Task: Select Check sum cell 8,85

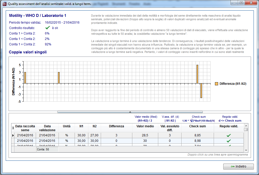Action: [x=198, y=135]
